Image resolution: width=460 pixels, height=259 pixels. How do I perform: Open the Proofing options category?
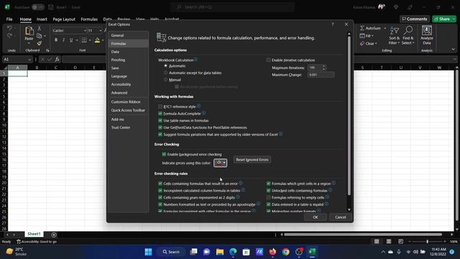coord(128,60)
